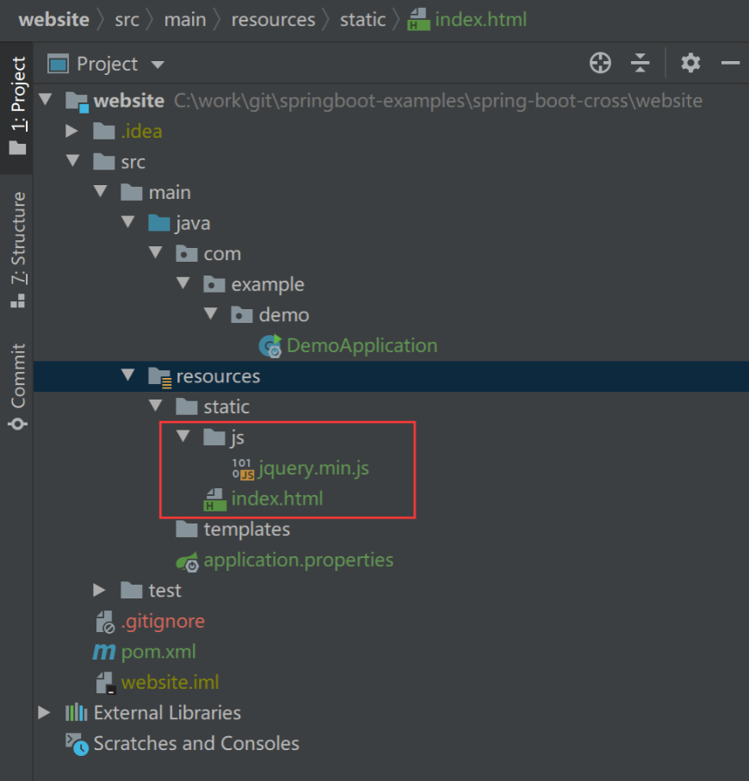Open the Project panel settings gear

click(x=690, y=63)
